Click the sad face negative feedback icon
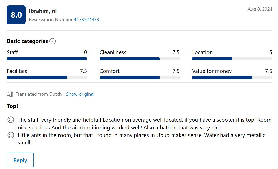 (11, 135)
